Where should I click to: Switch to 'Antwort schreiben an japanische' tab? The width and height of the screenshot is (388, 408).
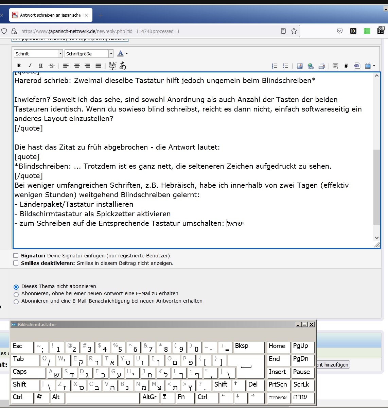click(50, 15)
